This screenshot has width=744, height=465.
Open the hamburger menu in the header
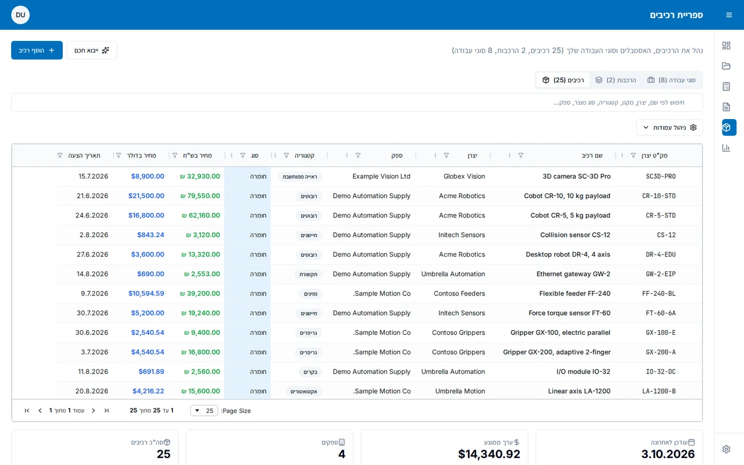click(x=729, y=15)
